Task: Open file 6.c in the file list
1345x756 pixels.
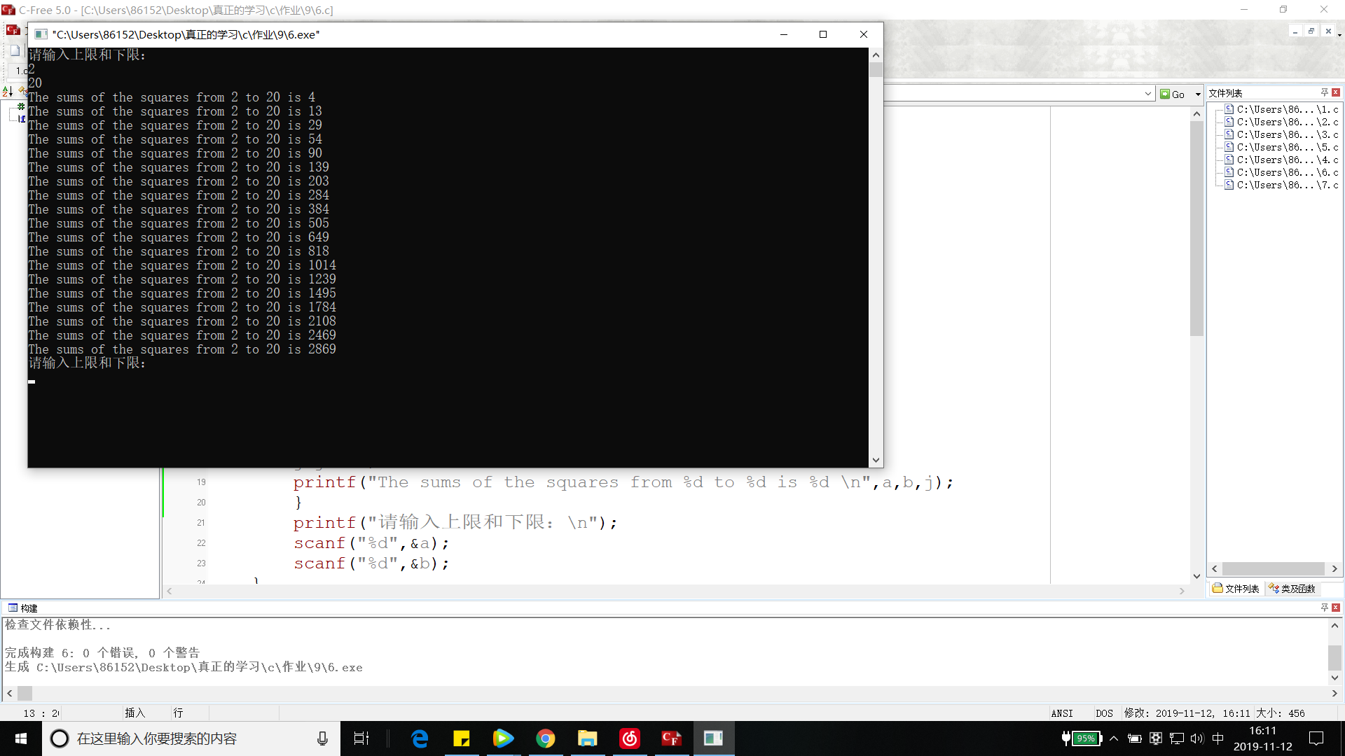Action: tap(1287, 172)
